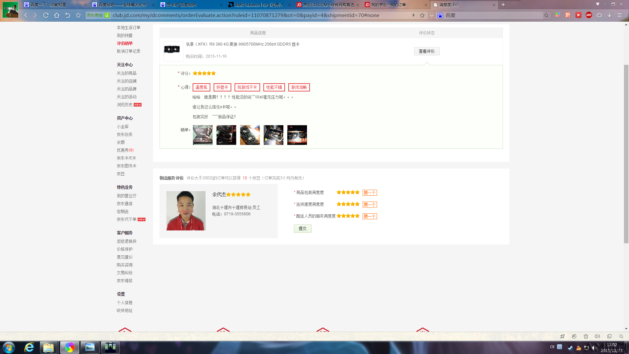629x354 pixels.
Task: Click the undo/restore closed tab icon
Action: 67,15
